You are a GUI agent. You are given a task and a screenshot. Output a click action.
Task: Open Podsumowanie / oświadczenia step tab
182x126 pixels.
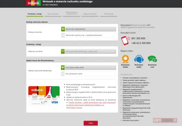tap(72, 14)
